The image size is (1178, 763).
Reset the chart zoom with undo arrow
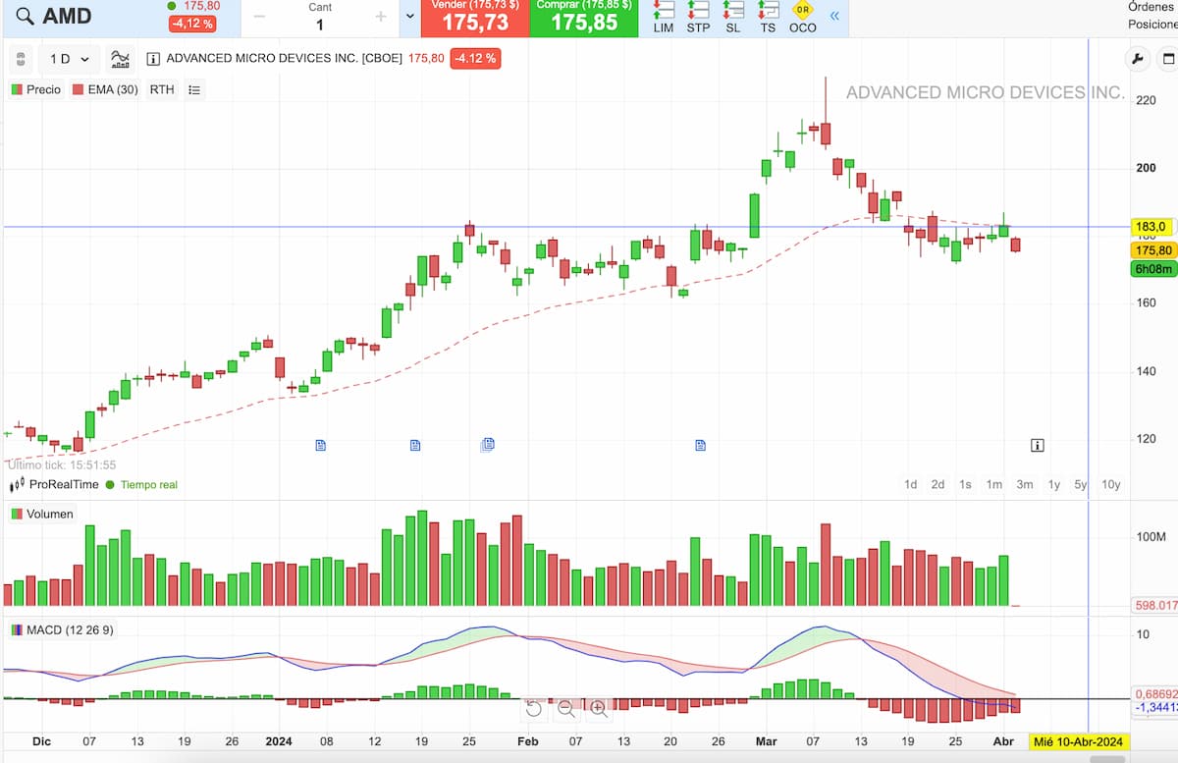click(x=534, y=707)
